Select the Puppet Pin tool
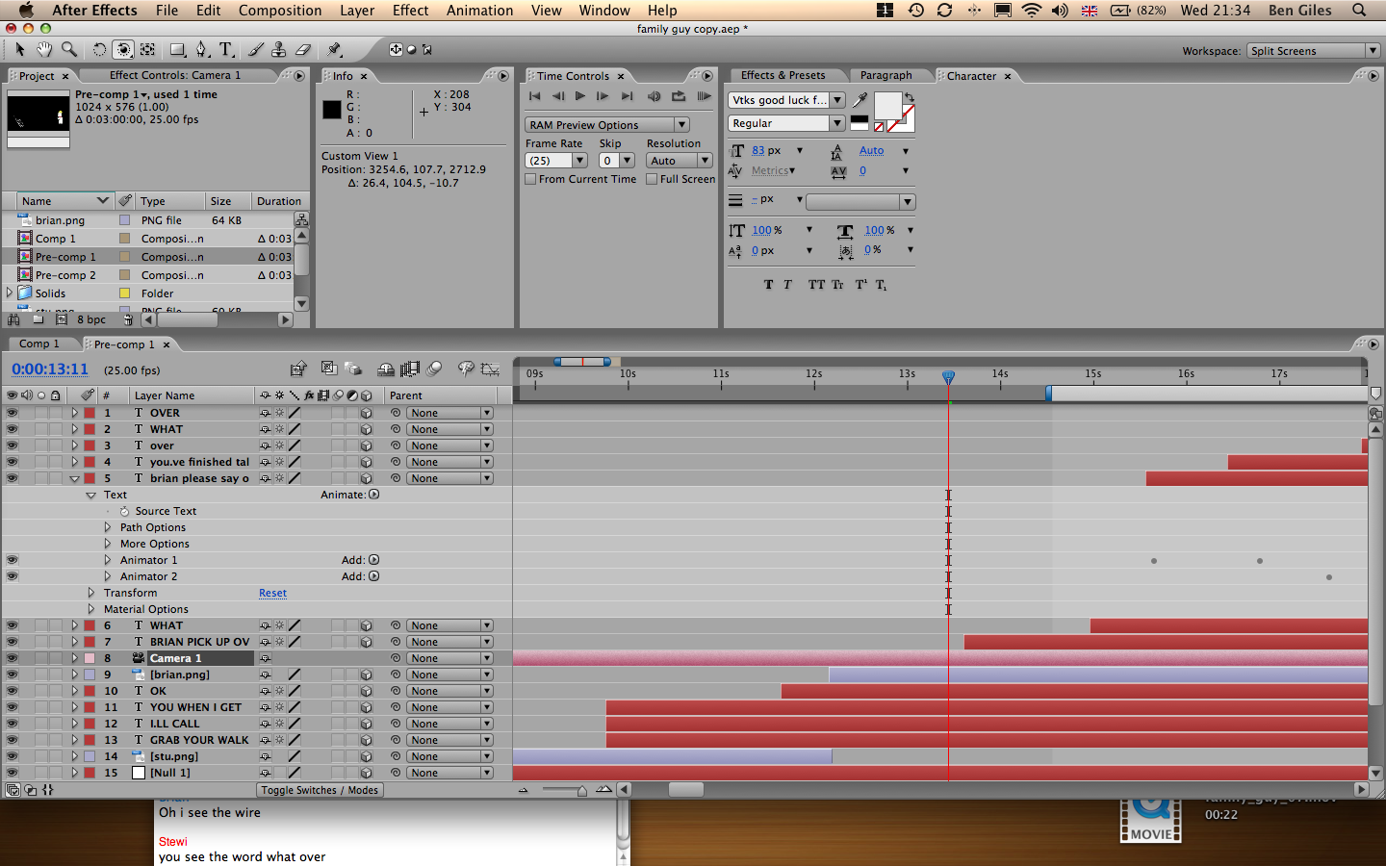The width and height of the screenshot is (1386, 866). point(334,49)
